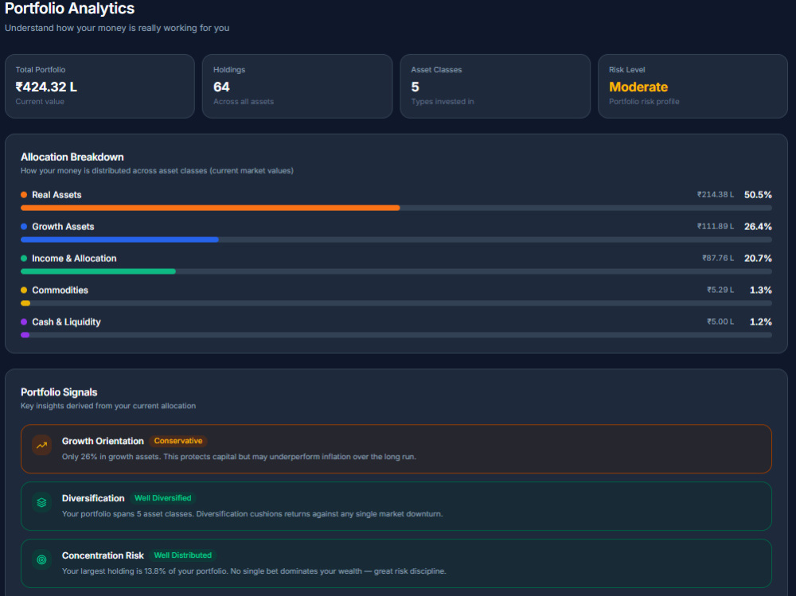Click 'Key insights derived' subtitle
Image resolution: width=796 pixels, height=596 pixels.
(x=108, y=406)
